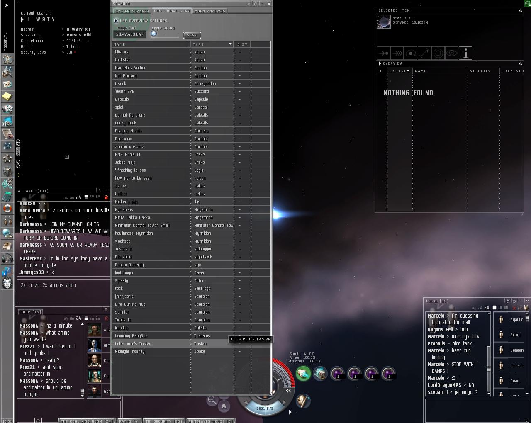Open People and Places icon in sidebar
The height and width of the screenshot is (423, 531).
[7, 72]
